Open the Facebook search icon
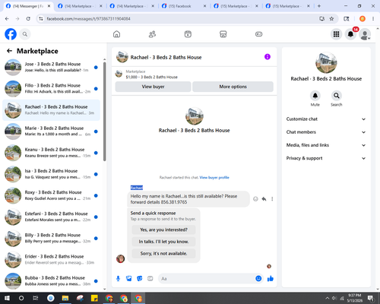Viewport: 380px width, 304px height. tap(25, 34)
